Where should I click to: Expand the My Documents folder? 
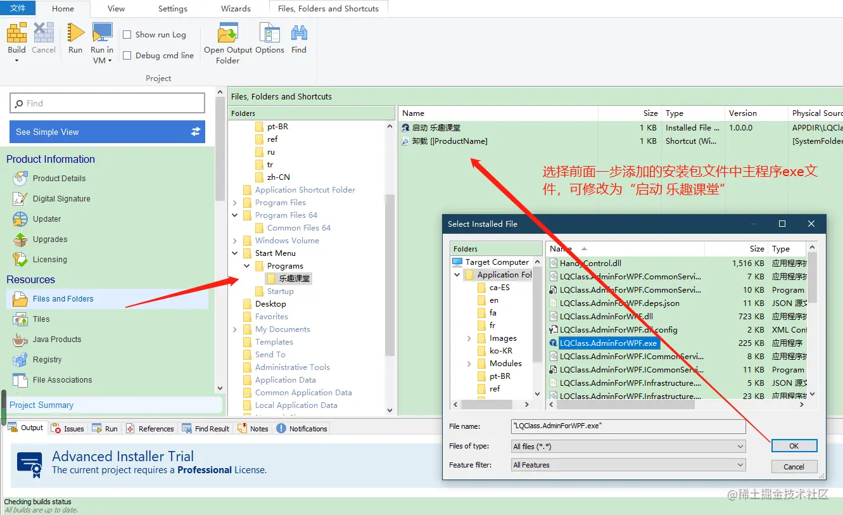point(235,329)
